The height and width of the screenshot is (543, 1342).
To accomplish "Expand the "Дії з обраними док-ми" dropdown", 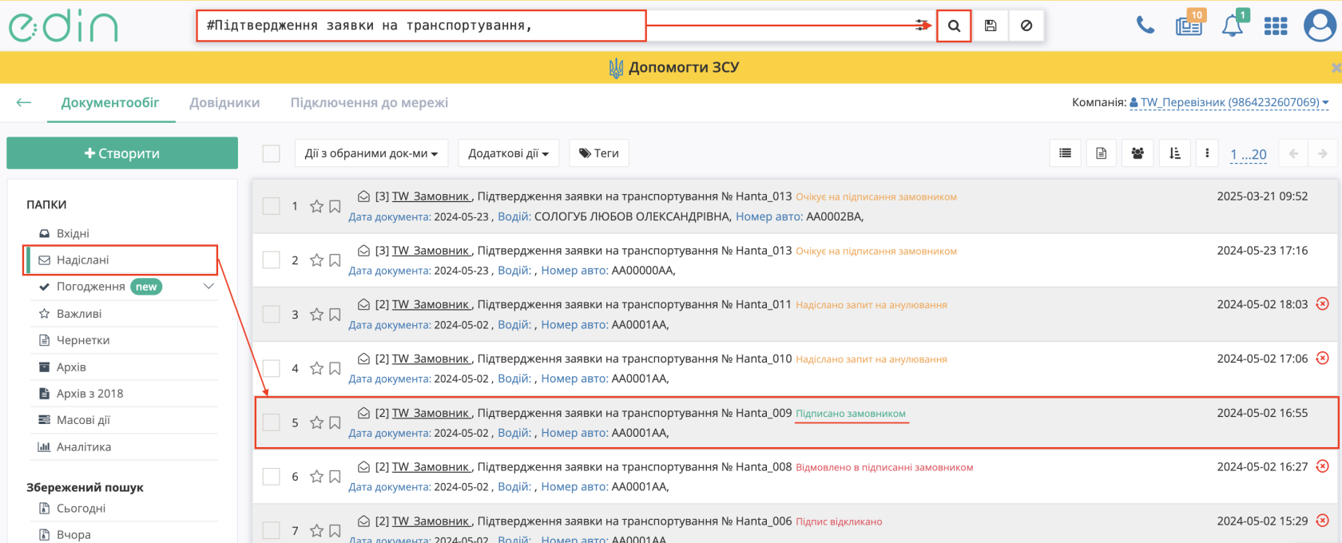I will point(371,153).
